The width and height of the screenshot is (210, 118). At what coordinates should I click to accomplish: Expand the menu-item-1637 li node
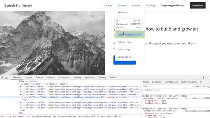(20, 87)
